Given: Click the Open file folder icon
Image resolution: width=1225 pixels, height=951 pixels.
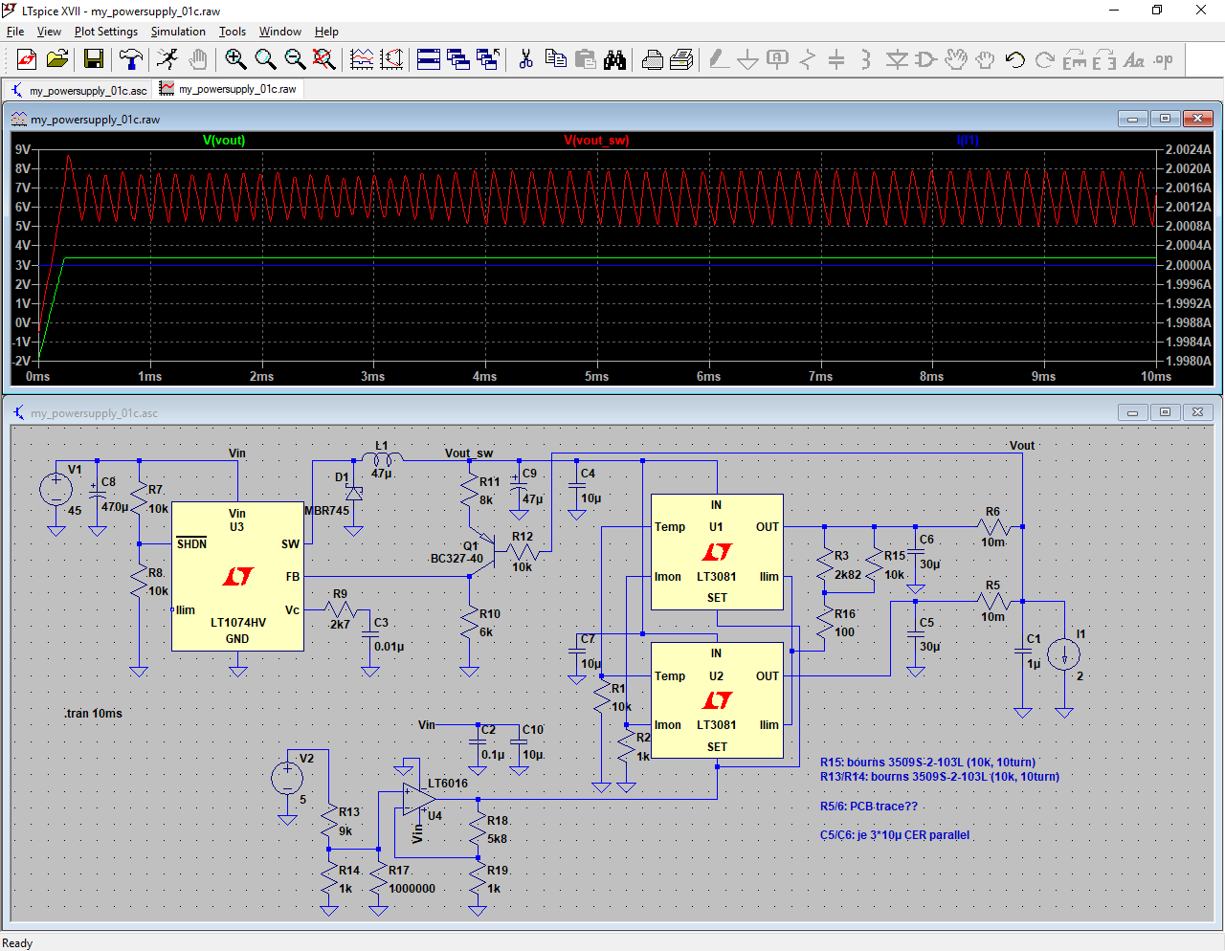Looking at the screenshot, I should [x=57, y=59].
